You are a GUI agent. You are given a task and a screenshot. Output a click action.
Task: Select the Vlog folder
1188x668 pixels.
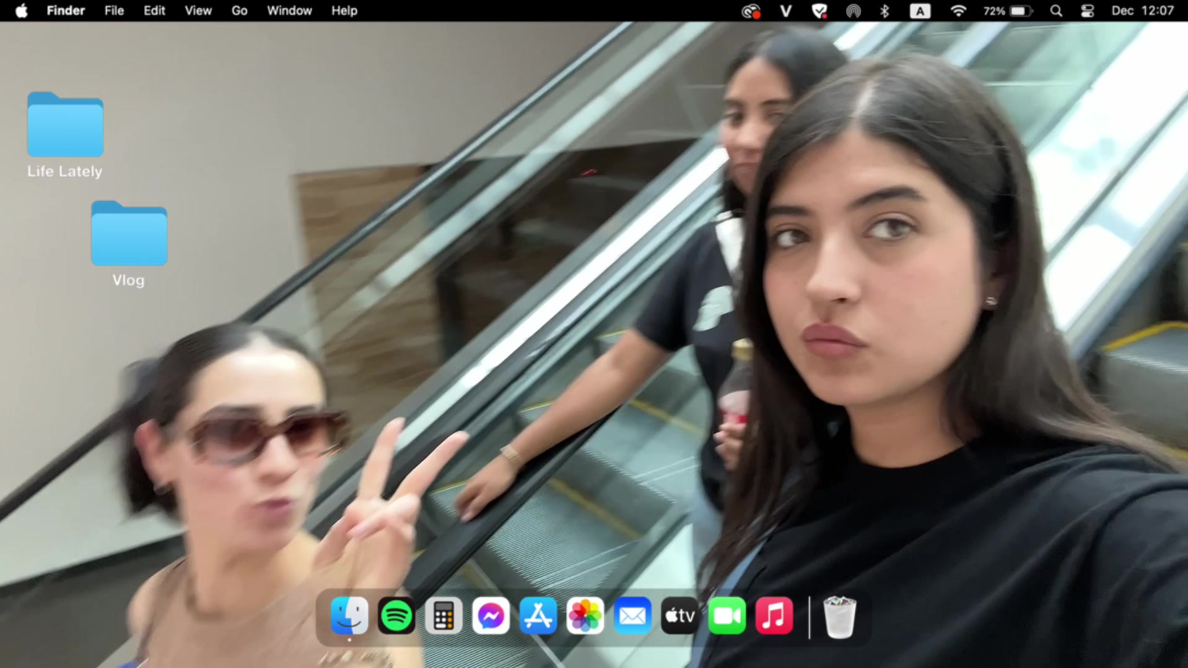[x=129, y=233]
